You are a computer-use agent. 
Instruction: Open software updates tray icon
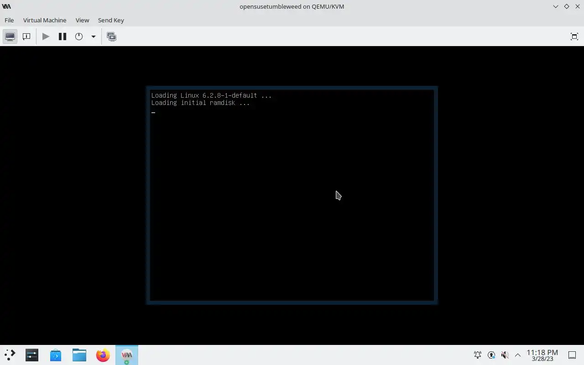tap(491, 355)
